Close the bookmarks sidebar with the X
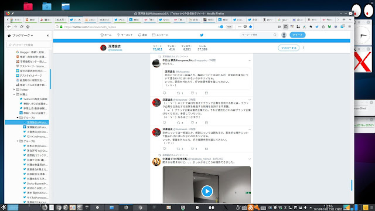The width and height of the screenshot is (375, 211). pyautogui.click(x=47, y=35)
